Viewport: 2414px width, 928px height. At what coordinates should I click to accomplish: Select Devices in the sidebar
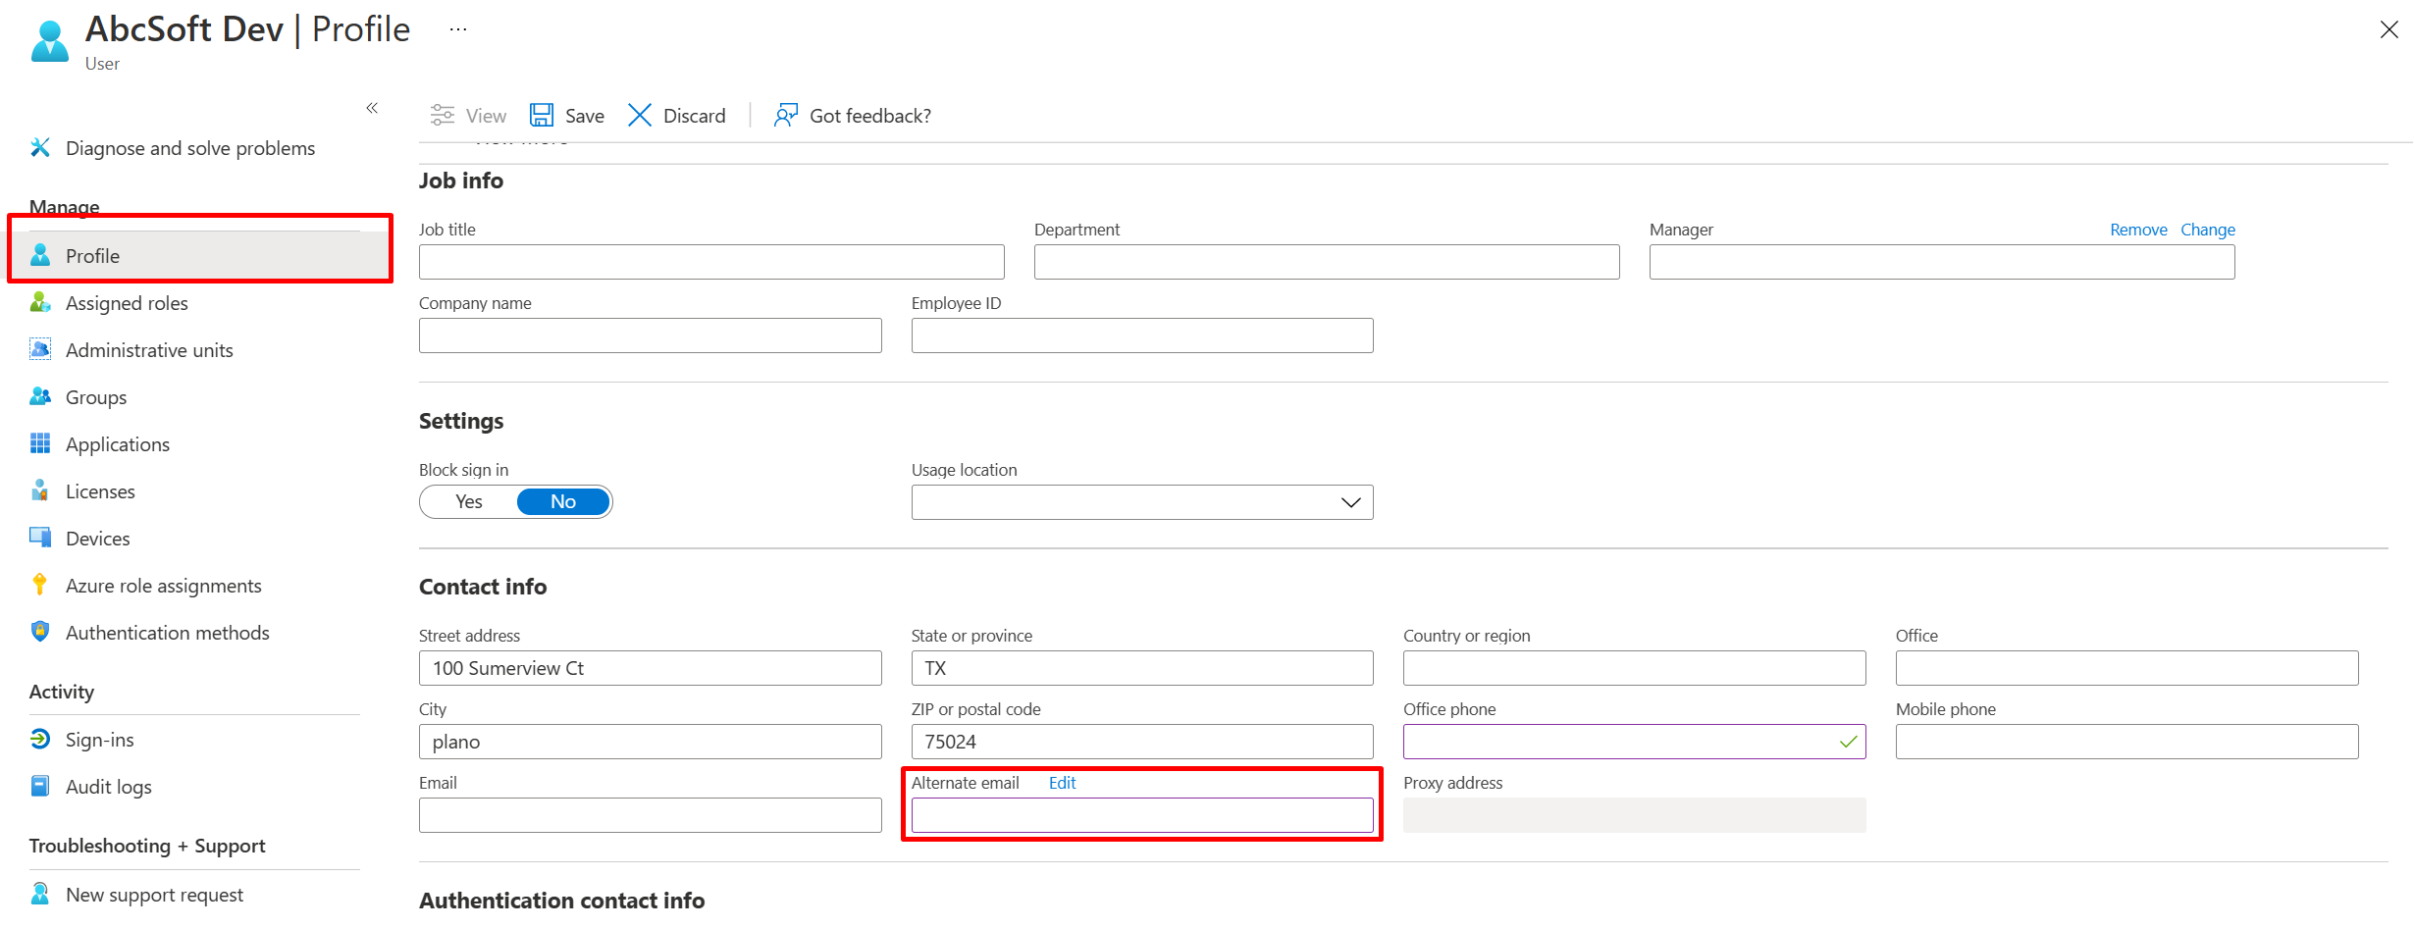pyautogui.click(x=97, y=538)
